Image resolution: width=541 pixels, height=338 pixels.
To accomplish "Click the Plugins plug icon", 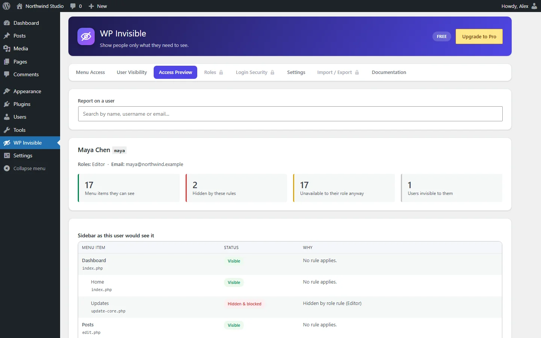I will tap(7, 104).
